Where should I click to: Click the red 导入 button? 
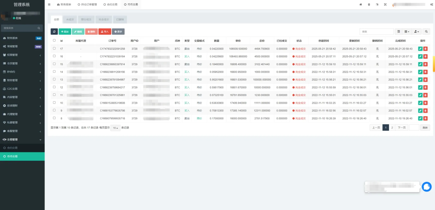coord(105,32)
